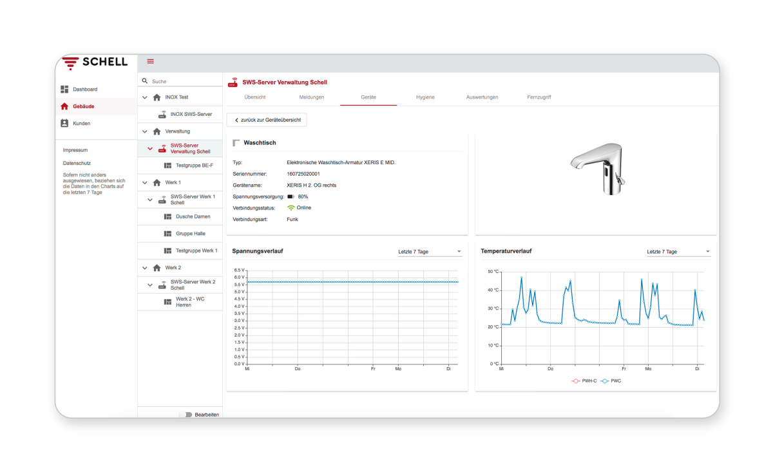
Task: Click the Gebäude house icon
Action: 64,106
